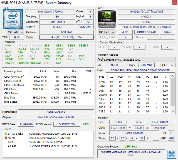Click the NVIDIA GeForce logo
This screenshot has height=160, width=178.
tap(107, 19)
